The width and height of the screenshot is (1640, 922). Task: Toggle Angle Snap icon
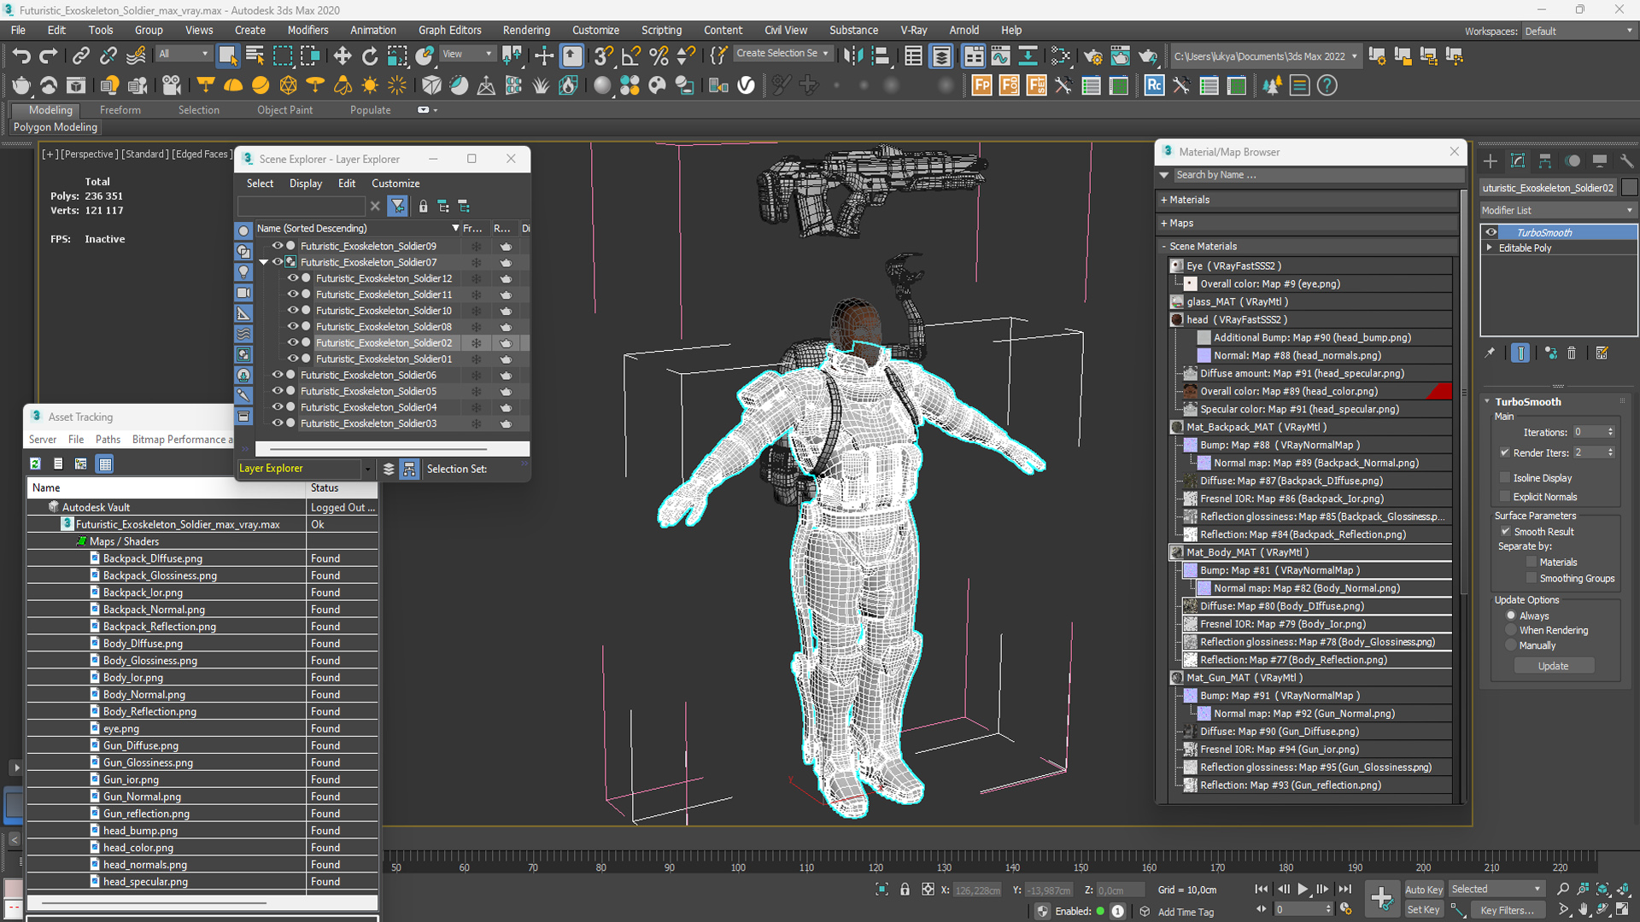(631, 56)
